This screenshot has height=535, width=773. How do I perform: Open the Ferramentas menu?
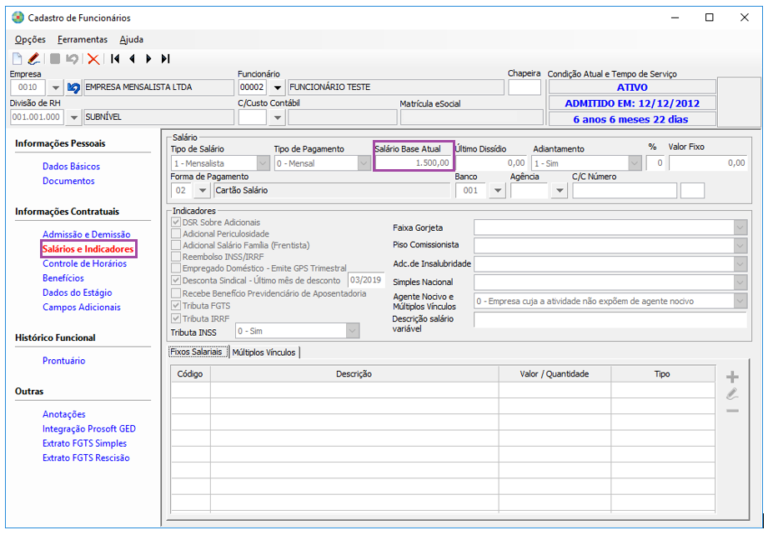(83, 39)
